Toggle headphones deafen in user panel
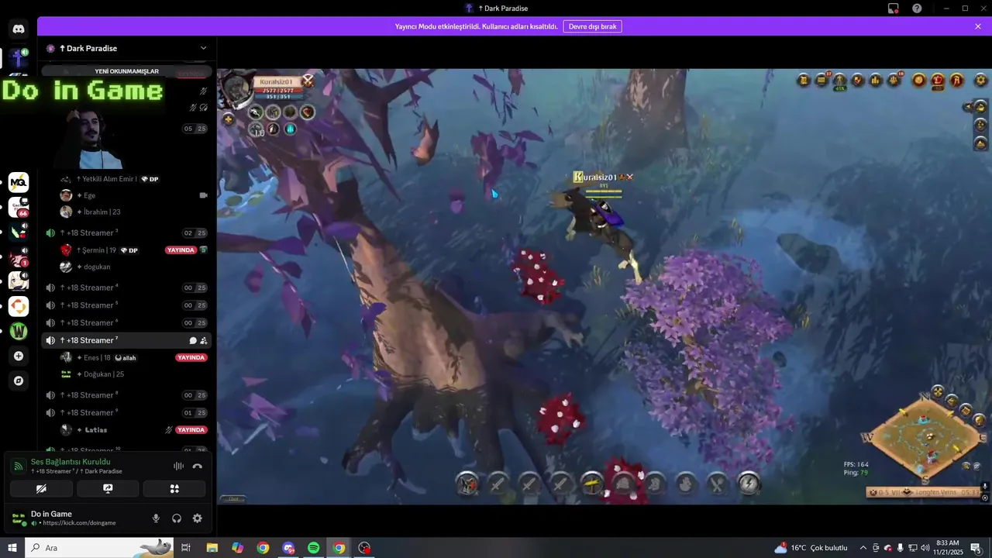This screenshot has height=558, width=992. click(177, 518)
